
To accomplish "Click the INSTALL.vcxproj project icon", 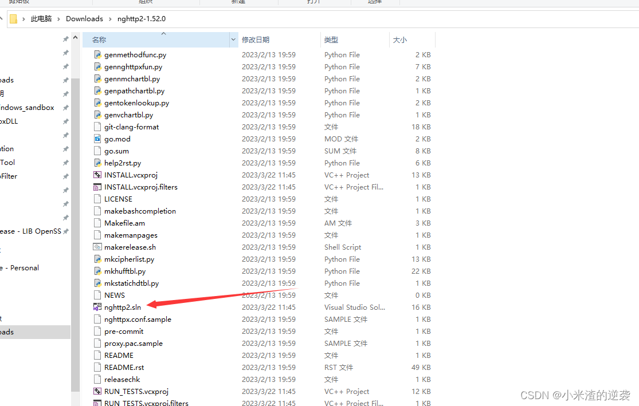I will [97, 175].
